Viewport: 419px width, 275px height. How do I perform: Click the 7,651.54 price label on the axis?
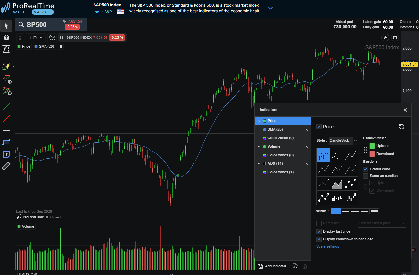click(x=409, y=64)
